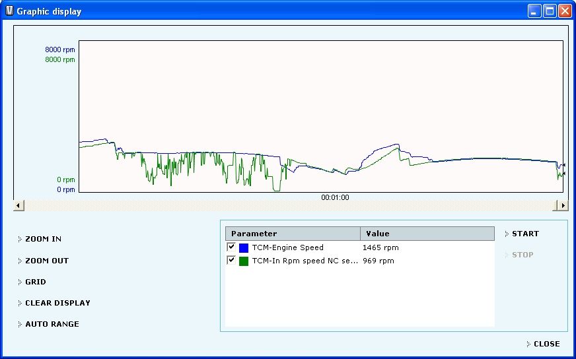Maximize the Graphic display window
Viewport: 576px width, 359px height.
click(x=550, y=11)
